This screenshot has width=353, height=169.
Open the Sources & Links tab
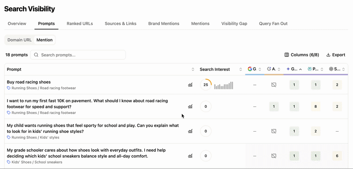(x=120, y=24)
